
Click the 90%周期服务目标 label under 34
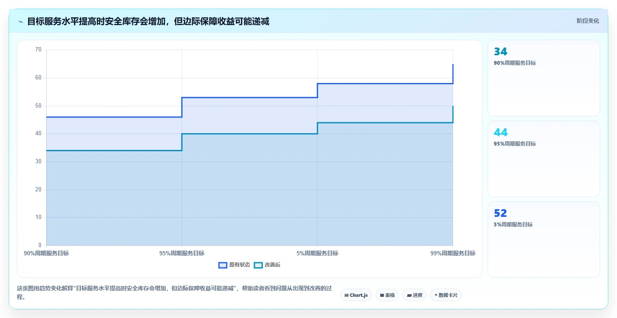[515, 63]
